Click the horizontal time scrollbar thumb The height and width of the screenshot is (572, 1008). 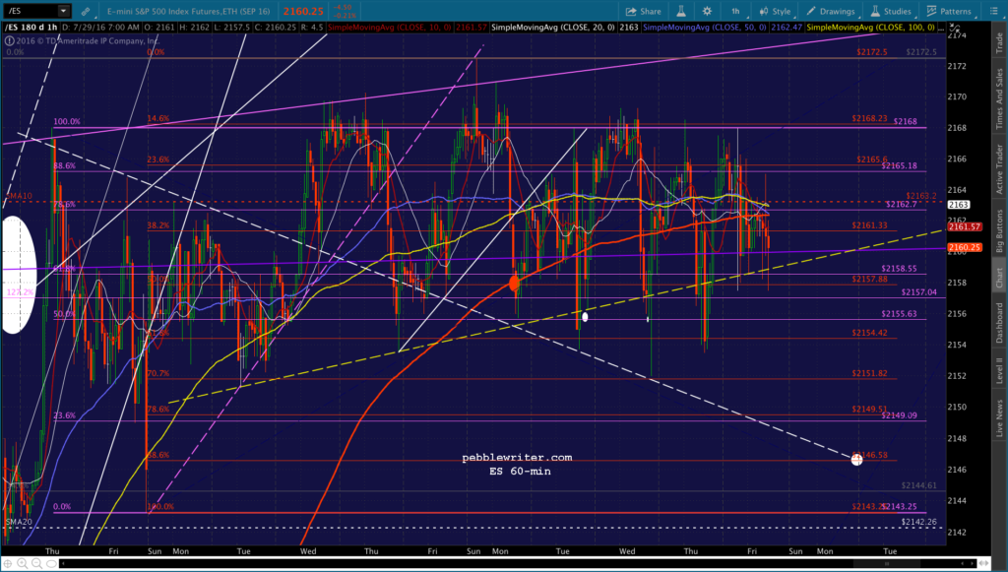[x=888, y=564]
